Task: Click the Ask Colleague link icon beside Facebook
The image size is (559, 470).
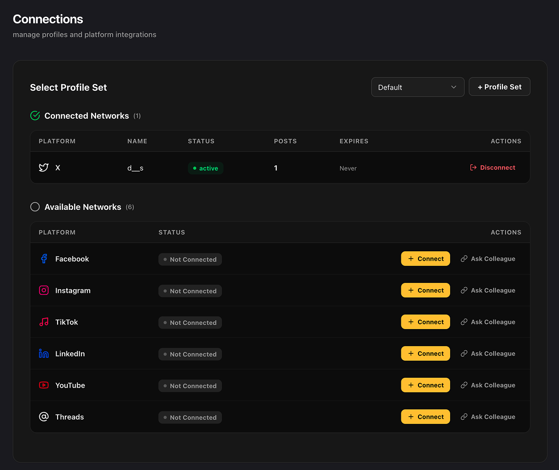Action: [x=465, y=259]
